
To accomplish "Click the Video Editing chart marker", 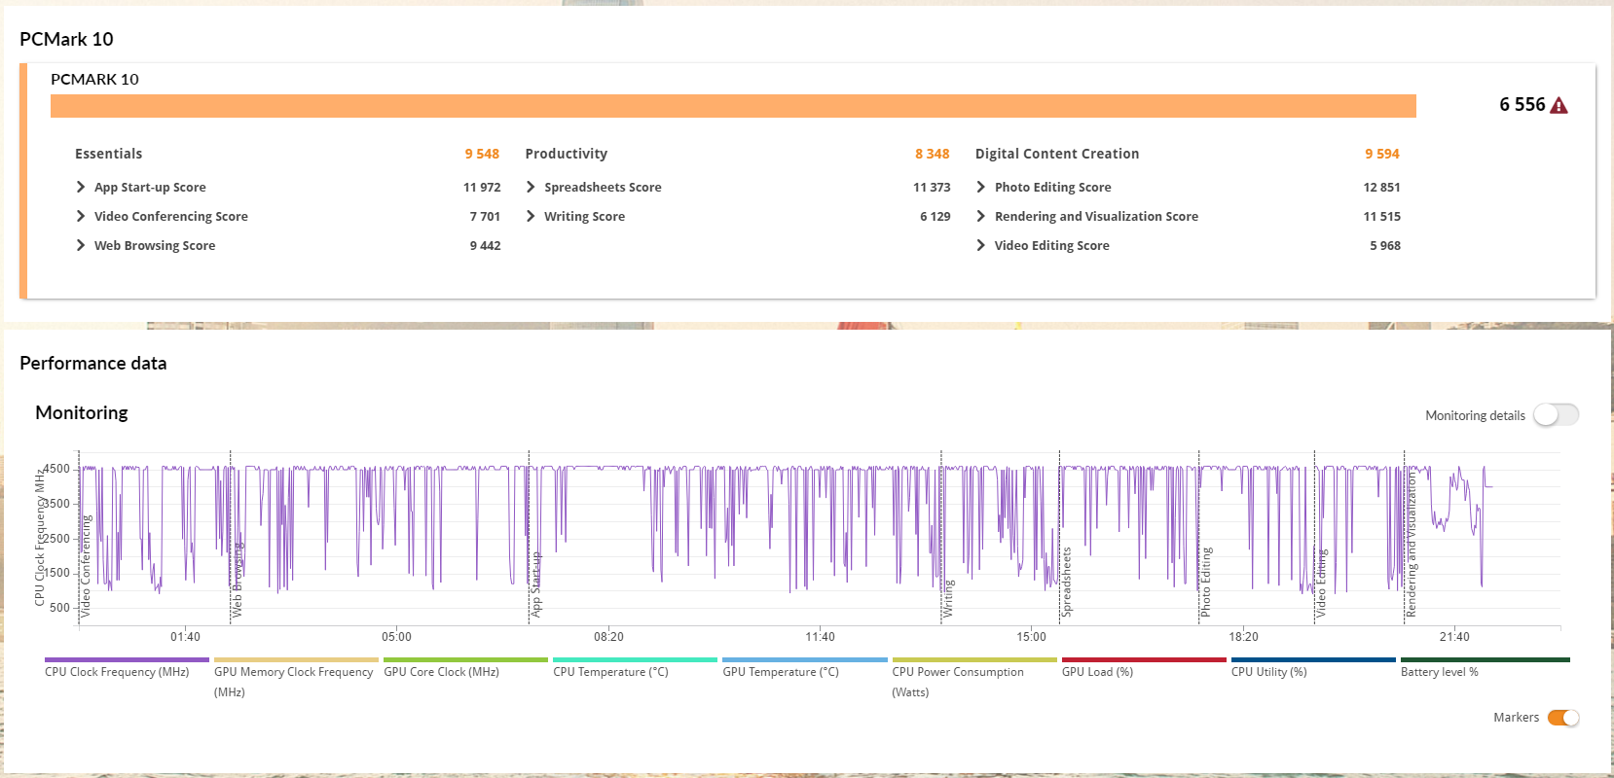I will coord(1321,583).
